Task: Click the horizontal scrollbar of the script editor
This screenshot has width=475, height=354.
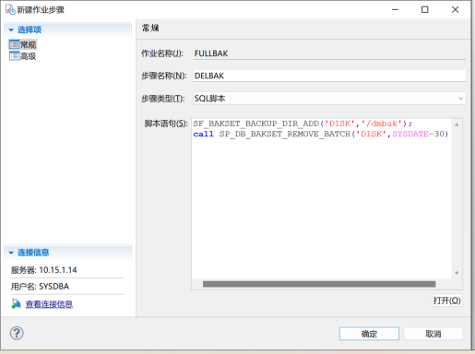Action: pyautogui.click(x=319, y=284)
